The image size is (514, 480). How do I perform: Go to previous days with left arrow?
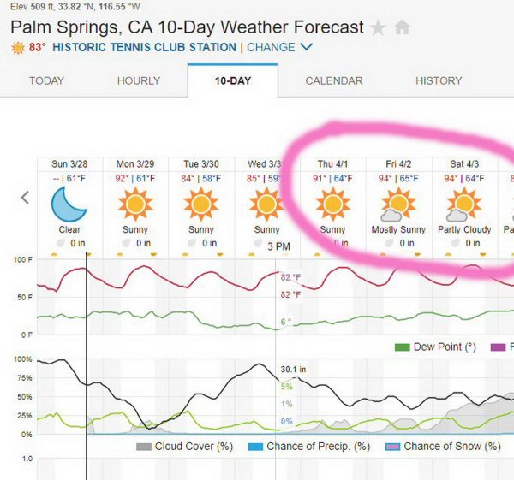click(25, 198)
